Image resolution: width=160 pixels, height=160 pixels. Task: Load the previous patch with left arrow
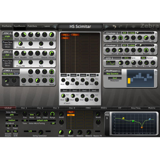click(x=54, y=26)
